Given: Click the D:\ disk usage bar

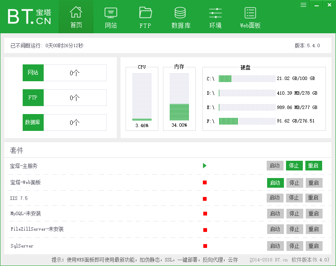Looking at the screenshot, I should [x=247, y=93].
